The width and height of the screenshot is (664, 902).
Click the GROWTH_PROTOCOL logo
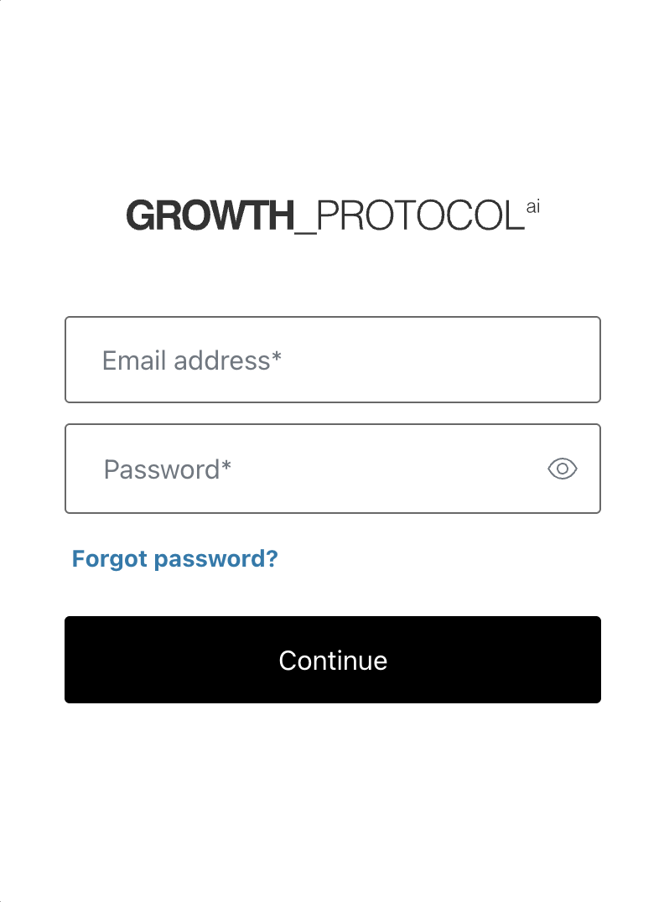point(332,215)
